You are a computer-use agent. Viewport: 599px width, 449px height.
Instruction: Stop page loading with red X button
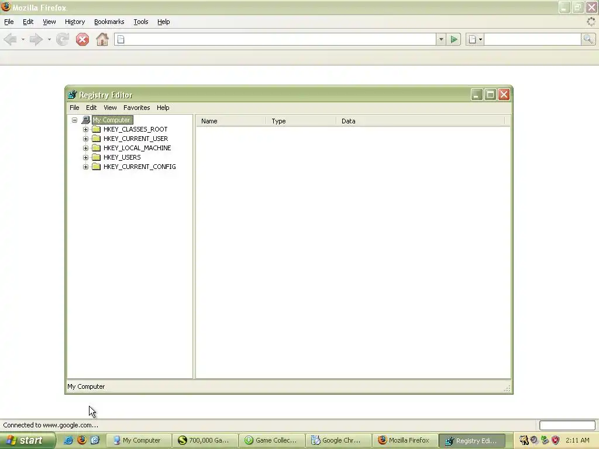click(82, 39)
